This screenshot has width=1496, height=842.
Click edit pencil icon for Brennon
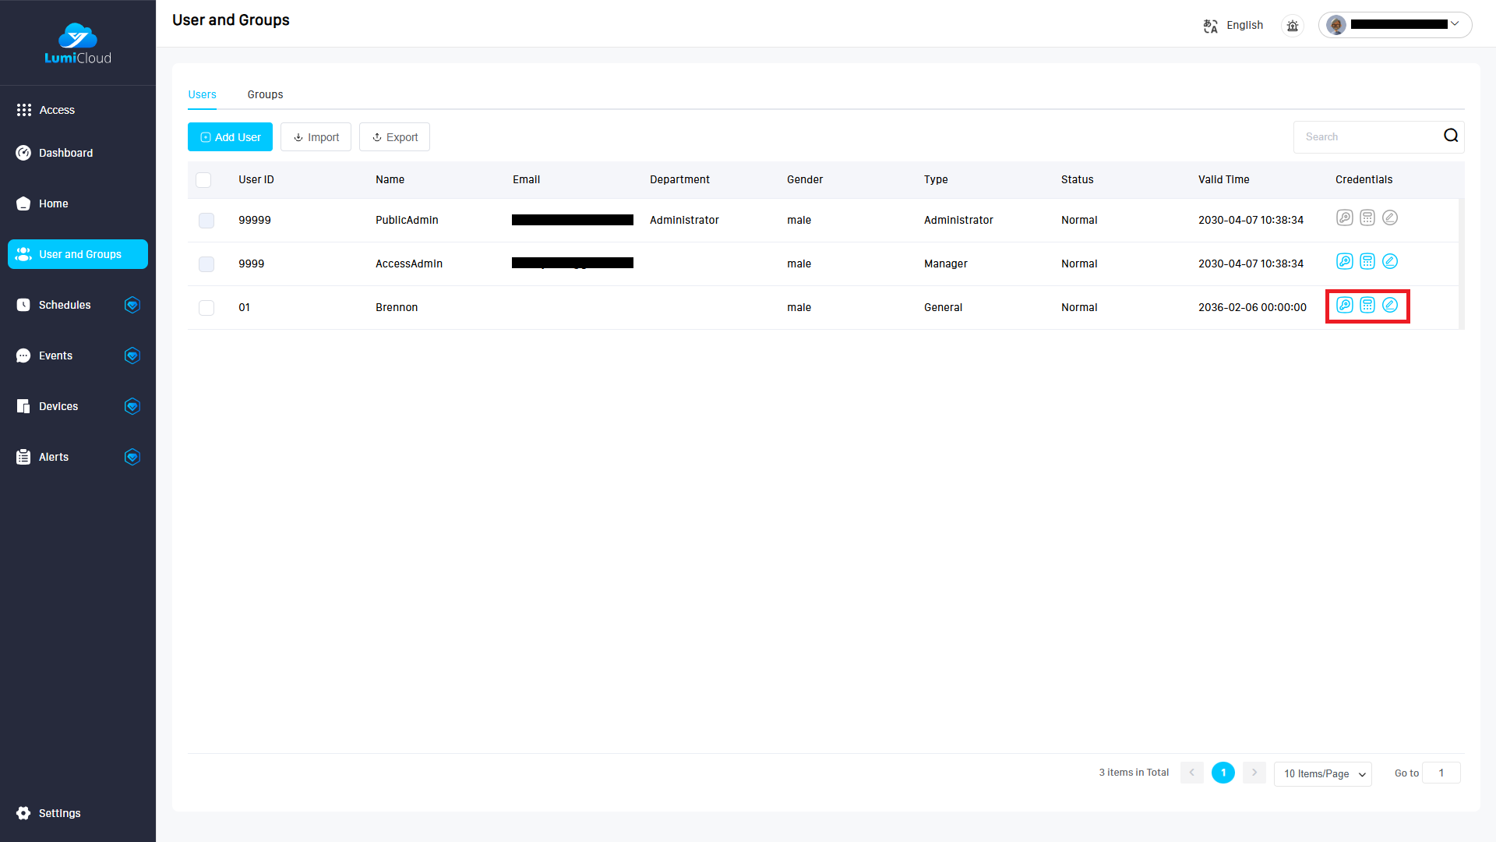click(x=1390, y=305)
